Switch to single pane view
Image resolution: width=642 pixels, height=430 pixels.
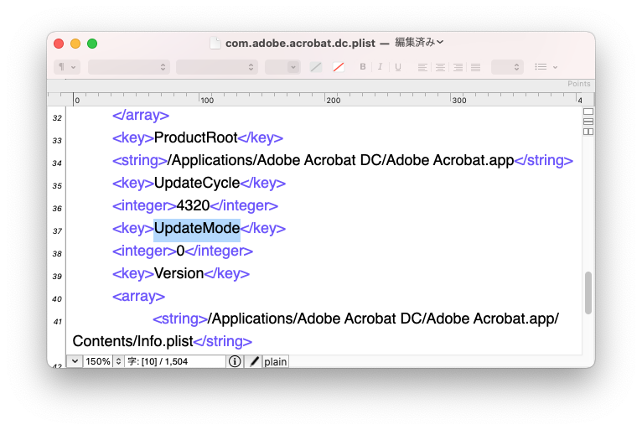tap(588, 111)
